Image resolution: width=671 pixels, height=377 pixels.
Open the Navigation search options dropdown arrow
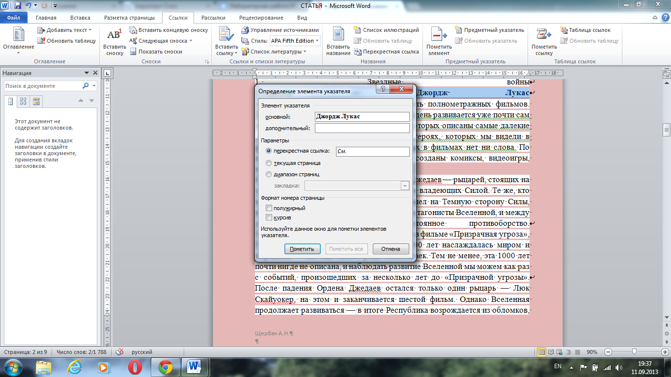tap(94, 86)
